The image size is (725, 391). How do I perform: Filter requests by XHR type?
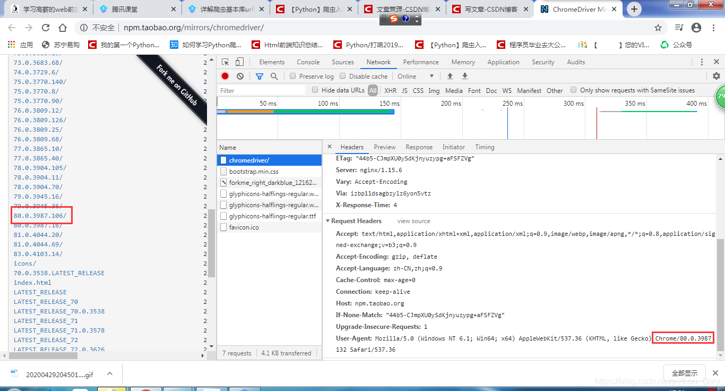(x=391, y=91)
